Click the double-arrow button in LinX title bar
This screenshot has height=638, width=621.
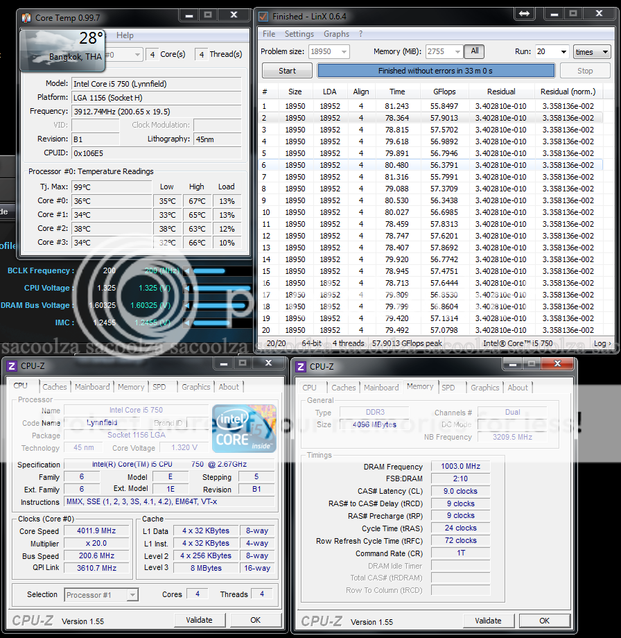pos(525,14)
